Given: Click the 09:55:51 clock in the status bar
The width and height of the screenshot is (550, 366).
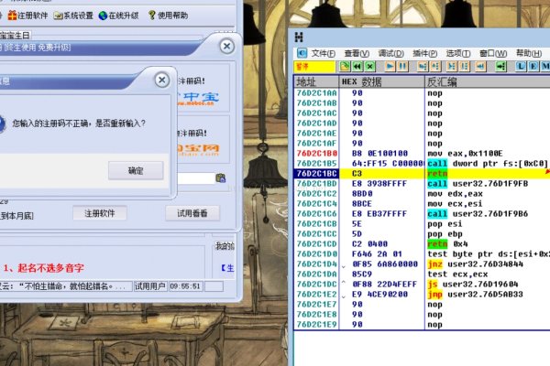Looking at the screenshot, I should 185,286.
